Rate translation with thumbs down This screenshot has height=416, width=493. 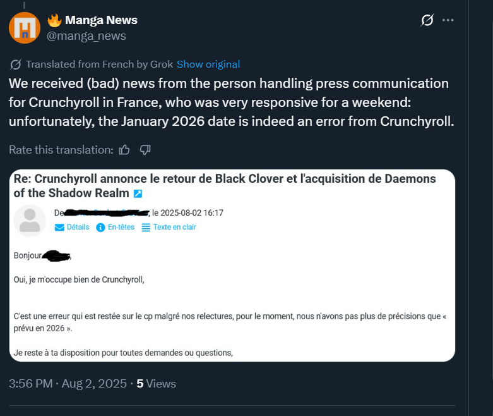(145, 150)
